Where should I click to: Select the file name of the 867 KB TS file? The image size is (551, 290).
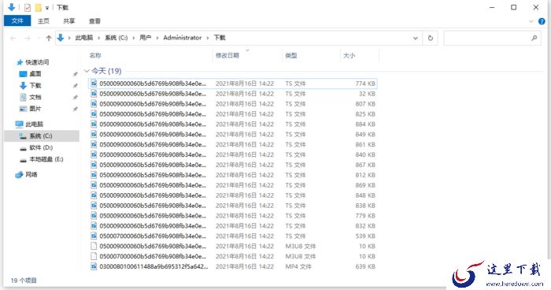point(153,165)
